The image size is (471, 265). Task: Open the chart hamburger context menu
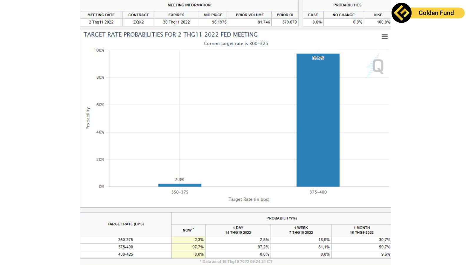pos(384,37)
